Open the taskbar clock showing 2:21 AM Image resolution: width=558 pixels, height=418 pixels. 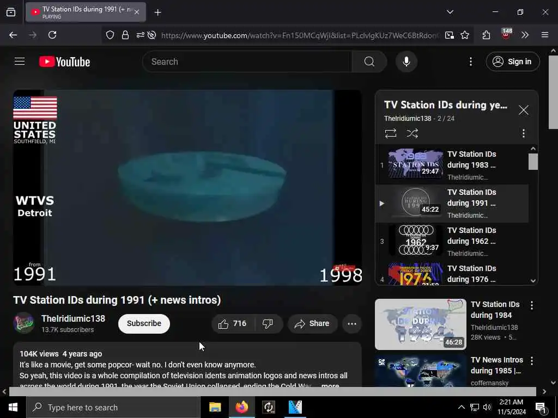[x=511, y=407]
